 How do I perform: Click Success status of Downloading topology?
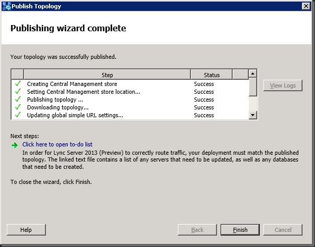(204, 107)
